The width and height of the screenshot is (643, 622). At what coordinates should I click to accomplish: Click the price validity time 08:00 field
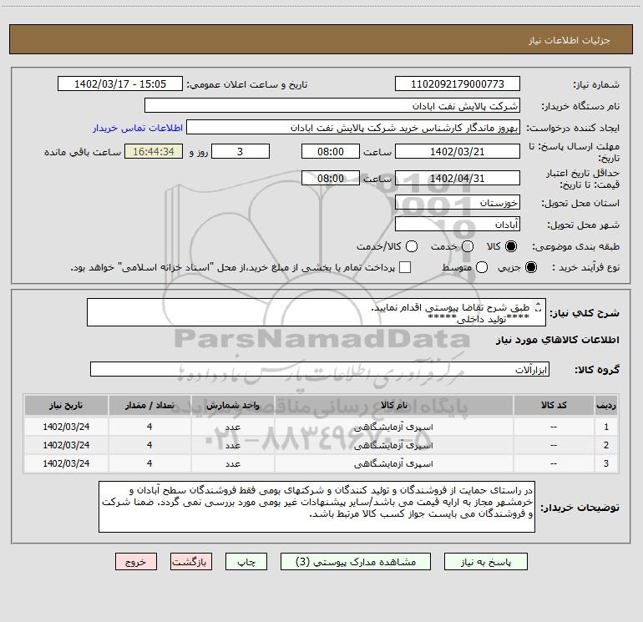click(x=331, y=178)
